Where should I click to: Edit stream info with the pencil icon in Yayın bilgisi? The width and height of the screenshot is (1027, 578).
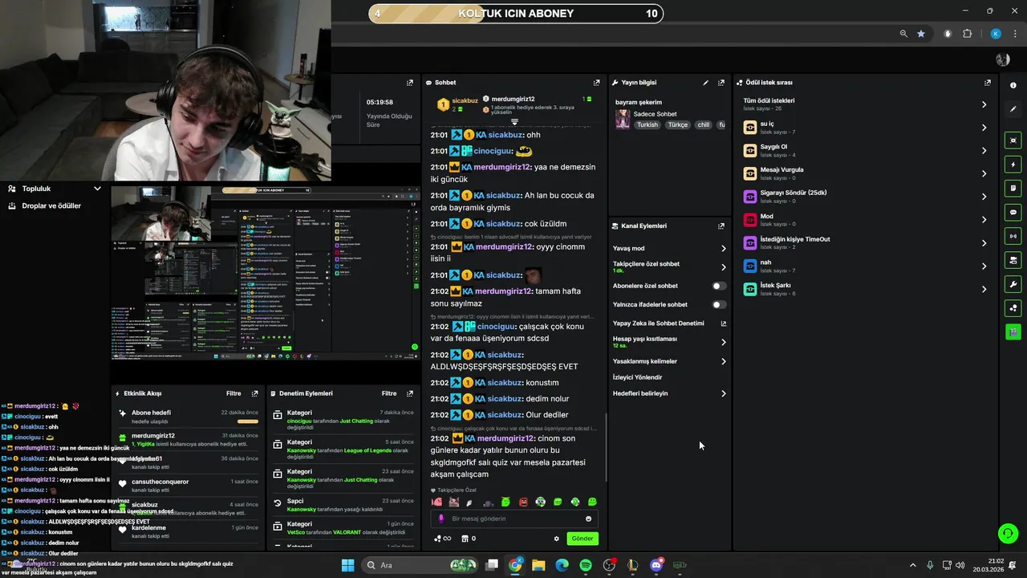click(x=706, y=83)
